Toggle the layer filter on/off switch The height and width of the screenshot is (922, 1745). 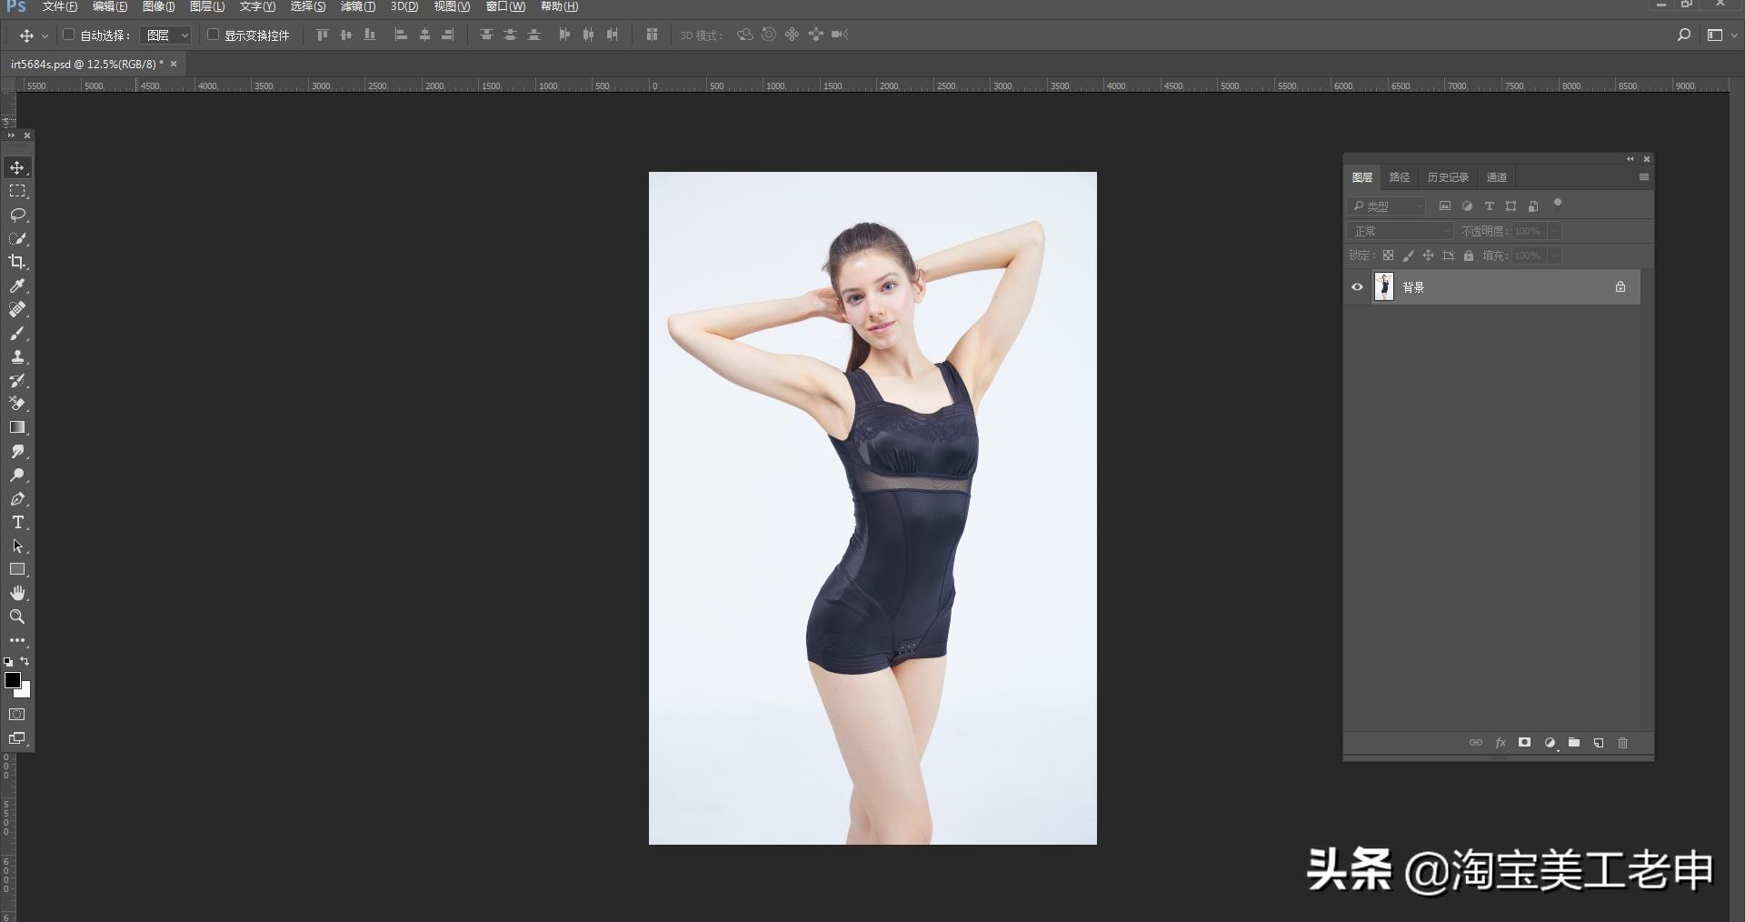point(1557,204)
